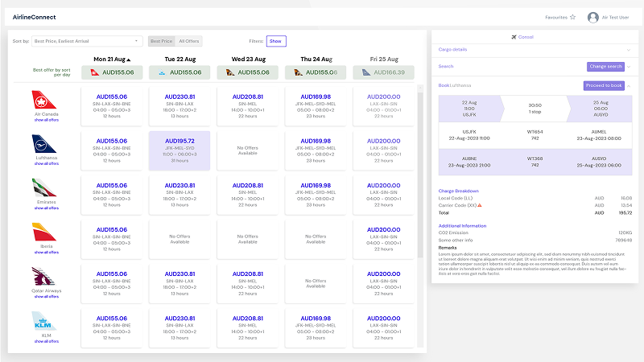The image size is (644, 362).
Task: Click the Cancel link
Action: [526, 37]
